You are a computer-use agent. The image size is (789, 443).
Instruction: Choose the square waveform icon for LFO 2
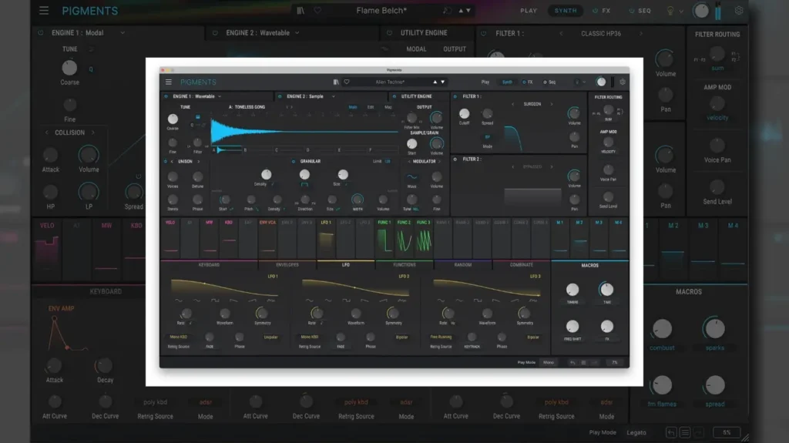(x=346, y=300)
